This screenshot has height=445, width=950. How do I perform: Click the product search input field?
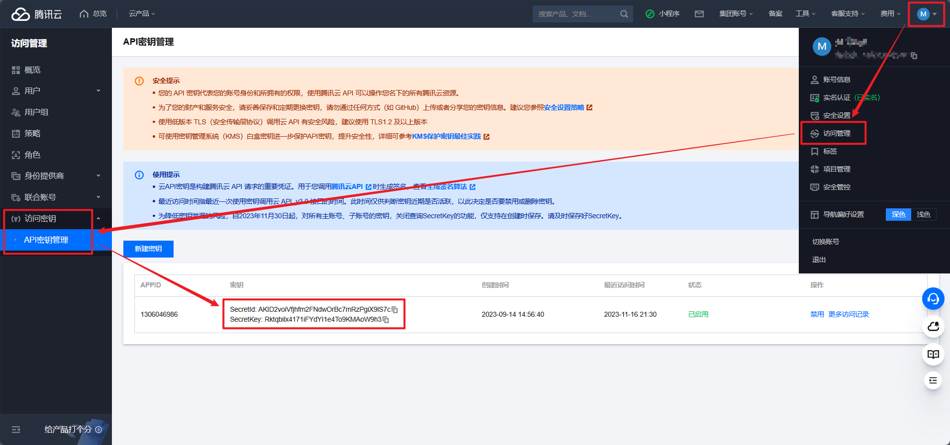click(574, 14)
